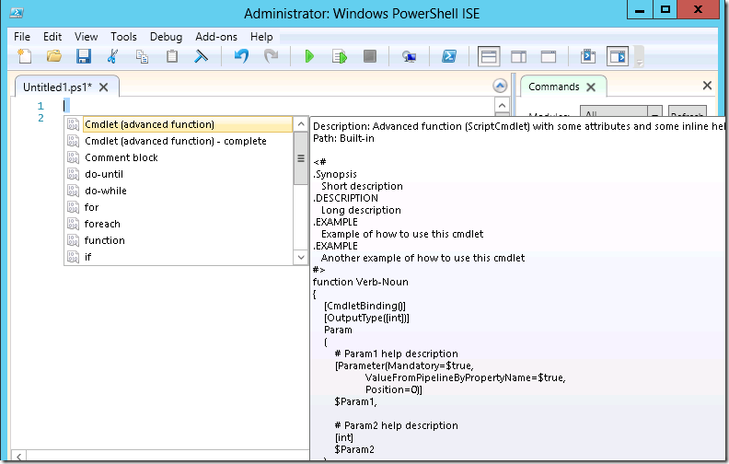The width and height of the screenshot is (729, 464).
Task: Open the File menu
Action: click(22, 37)
